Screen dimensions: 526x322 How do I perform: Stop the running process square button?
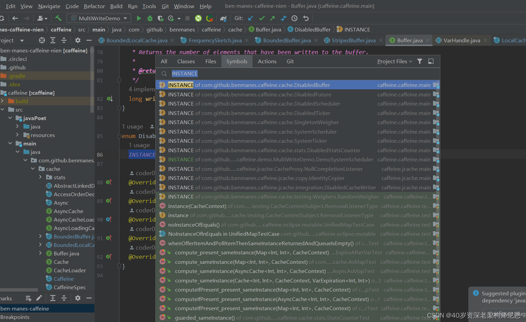(188, 18)
